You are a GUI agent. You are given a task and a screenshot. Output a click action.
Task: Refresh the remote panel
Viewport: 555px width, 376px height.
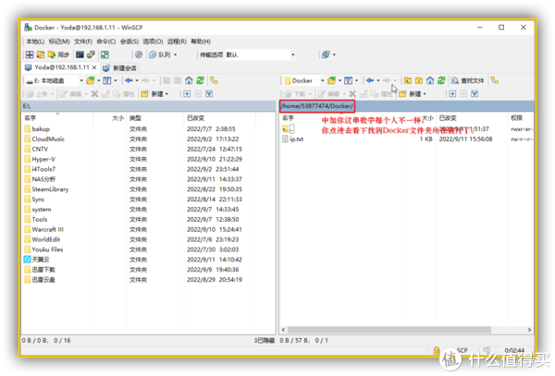click(441, 80)
